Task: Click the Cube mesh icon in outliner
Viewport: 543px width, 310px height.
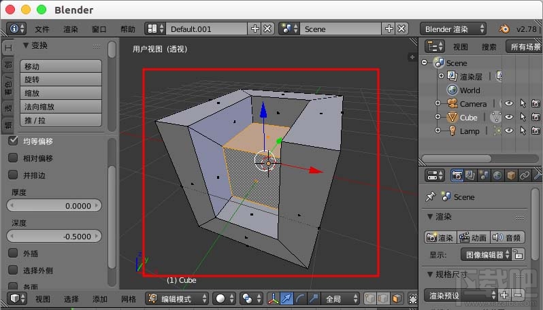Action: click(452, 118)
